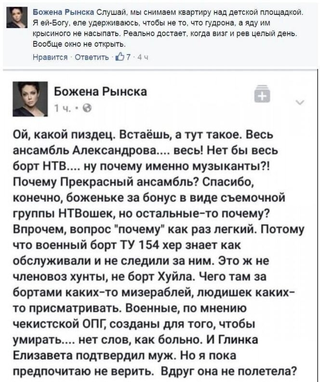Viewport: 320px width, 382px height.
Task: Open the post author name Божена Рынска
Action: pyautogui.click(x=100, y=92)
